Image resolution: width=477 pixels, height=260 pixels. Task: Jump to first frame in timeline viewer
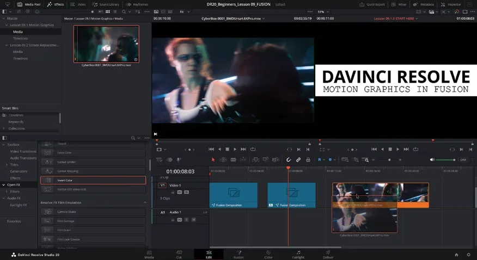374,150
